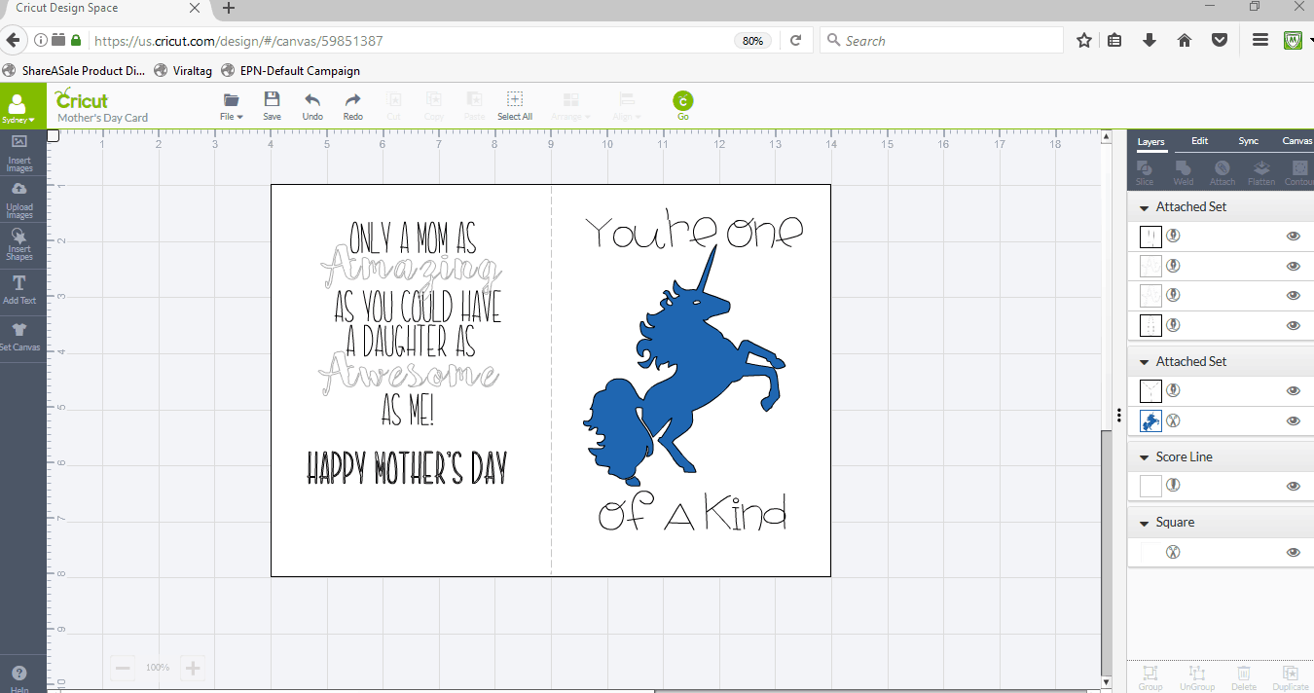Collapse the first Attached Set group
1314x693 pixels.
1143,207
